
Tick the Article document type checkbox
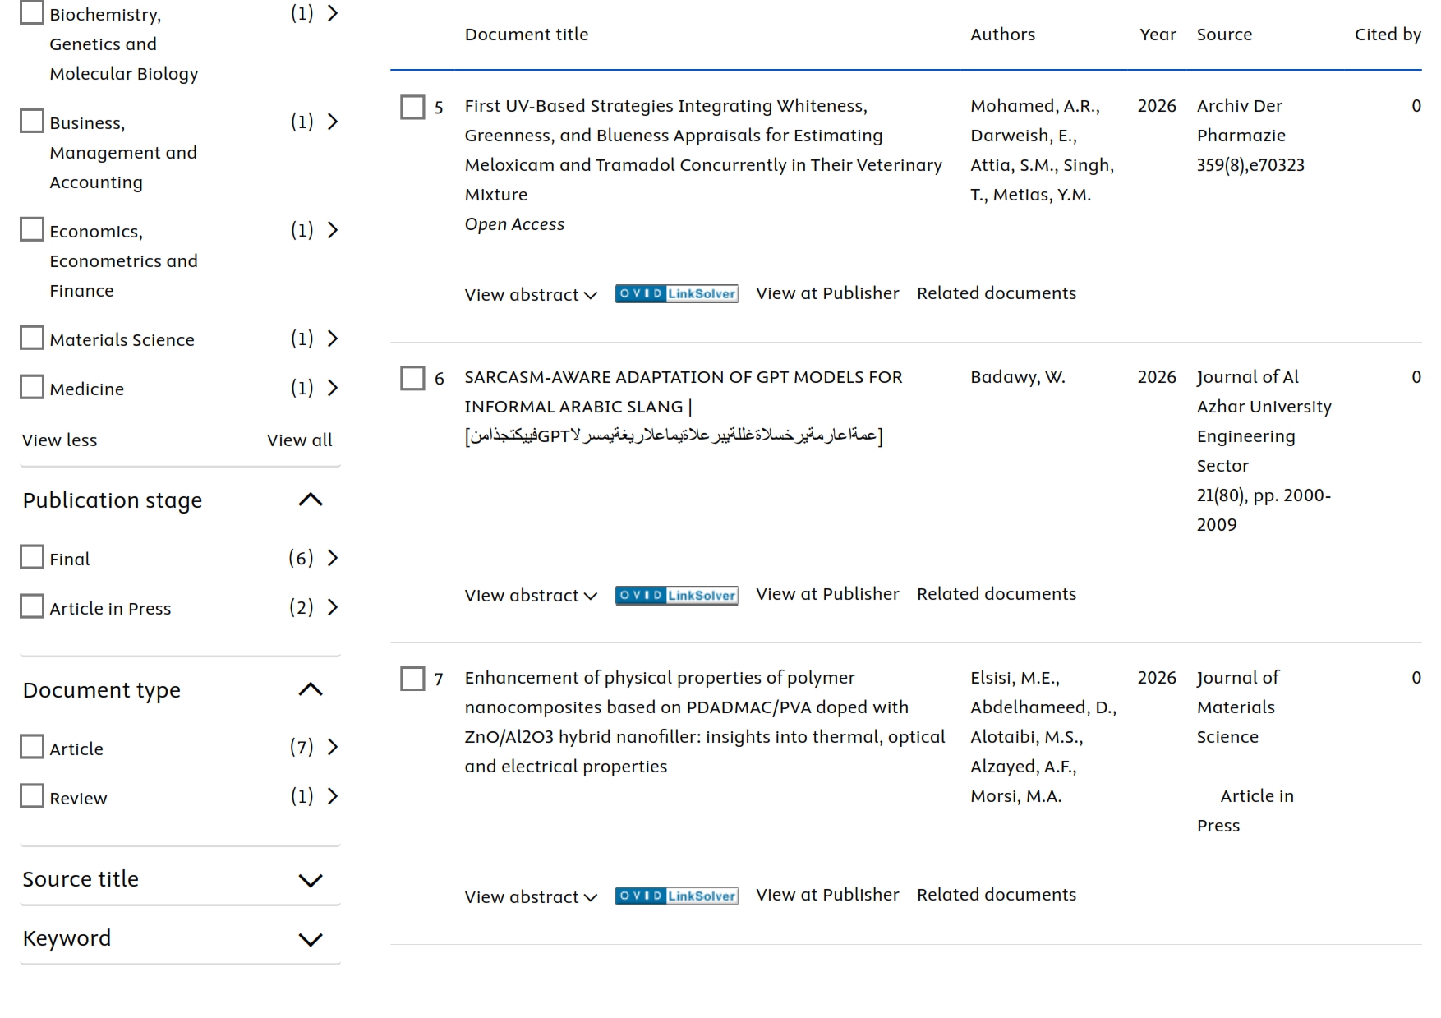tap(32, 747)
